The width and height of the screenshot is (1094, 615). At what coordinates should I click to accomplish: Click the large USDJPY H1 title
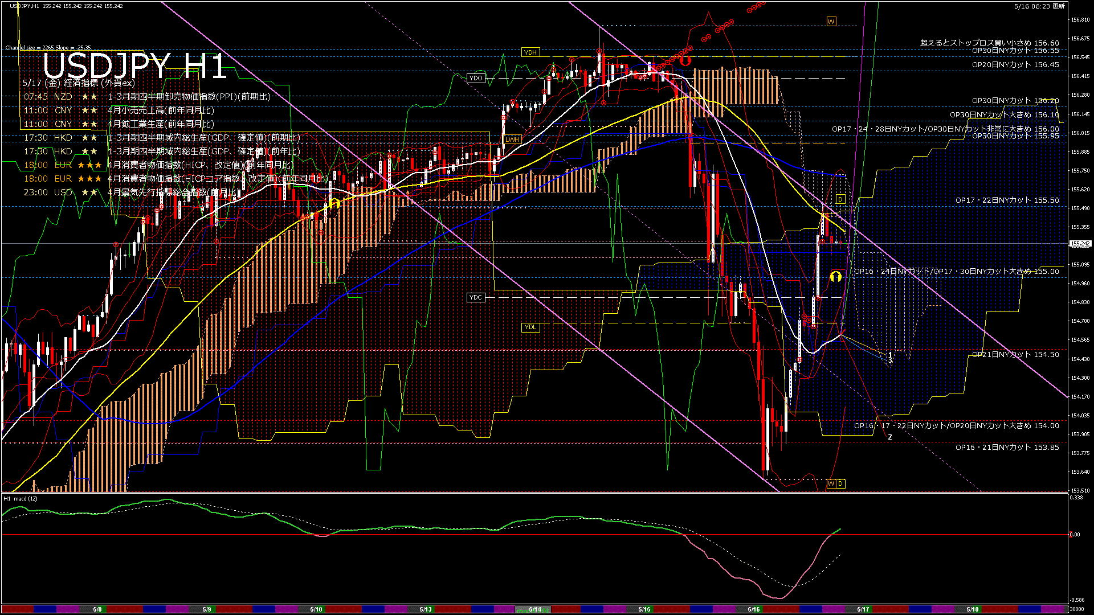coord(136,65)
